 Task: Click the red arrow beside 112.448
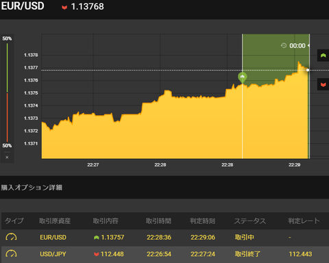coord(97,254)
